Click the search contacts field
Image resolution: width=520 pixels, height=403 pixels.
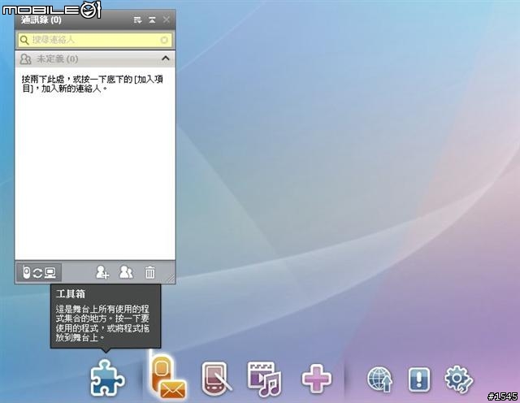tap(95, 40)
